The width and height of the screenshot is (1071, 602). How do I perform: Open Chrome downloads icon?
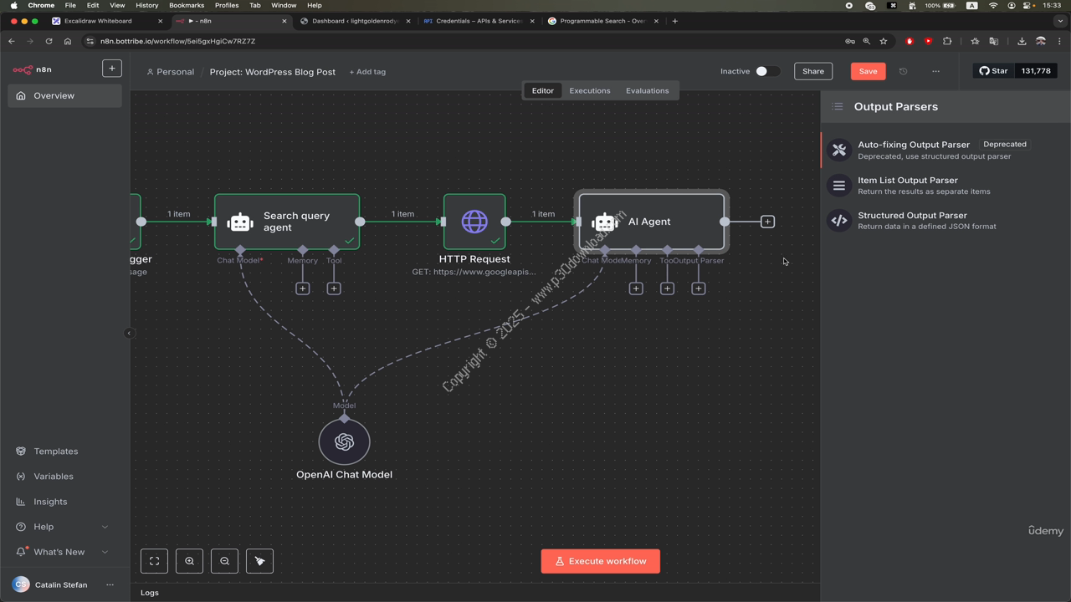point(1022,41)
